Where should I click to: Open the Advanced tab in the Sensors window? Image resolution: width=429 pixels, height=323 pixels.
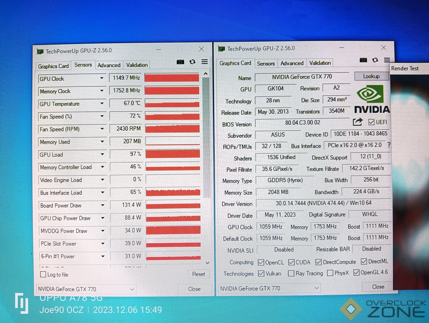click(109, 65)
